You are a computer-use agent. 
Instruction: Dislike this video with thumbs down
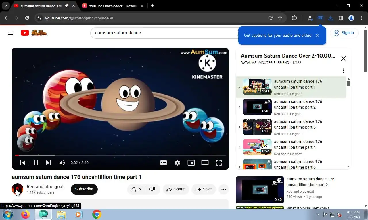[153, 189]
